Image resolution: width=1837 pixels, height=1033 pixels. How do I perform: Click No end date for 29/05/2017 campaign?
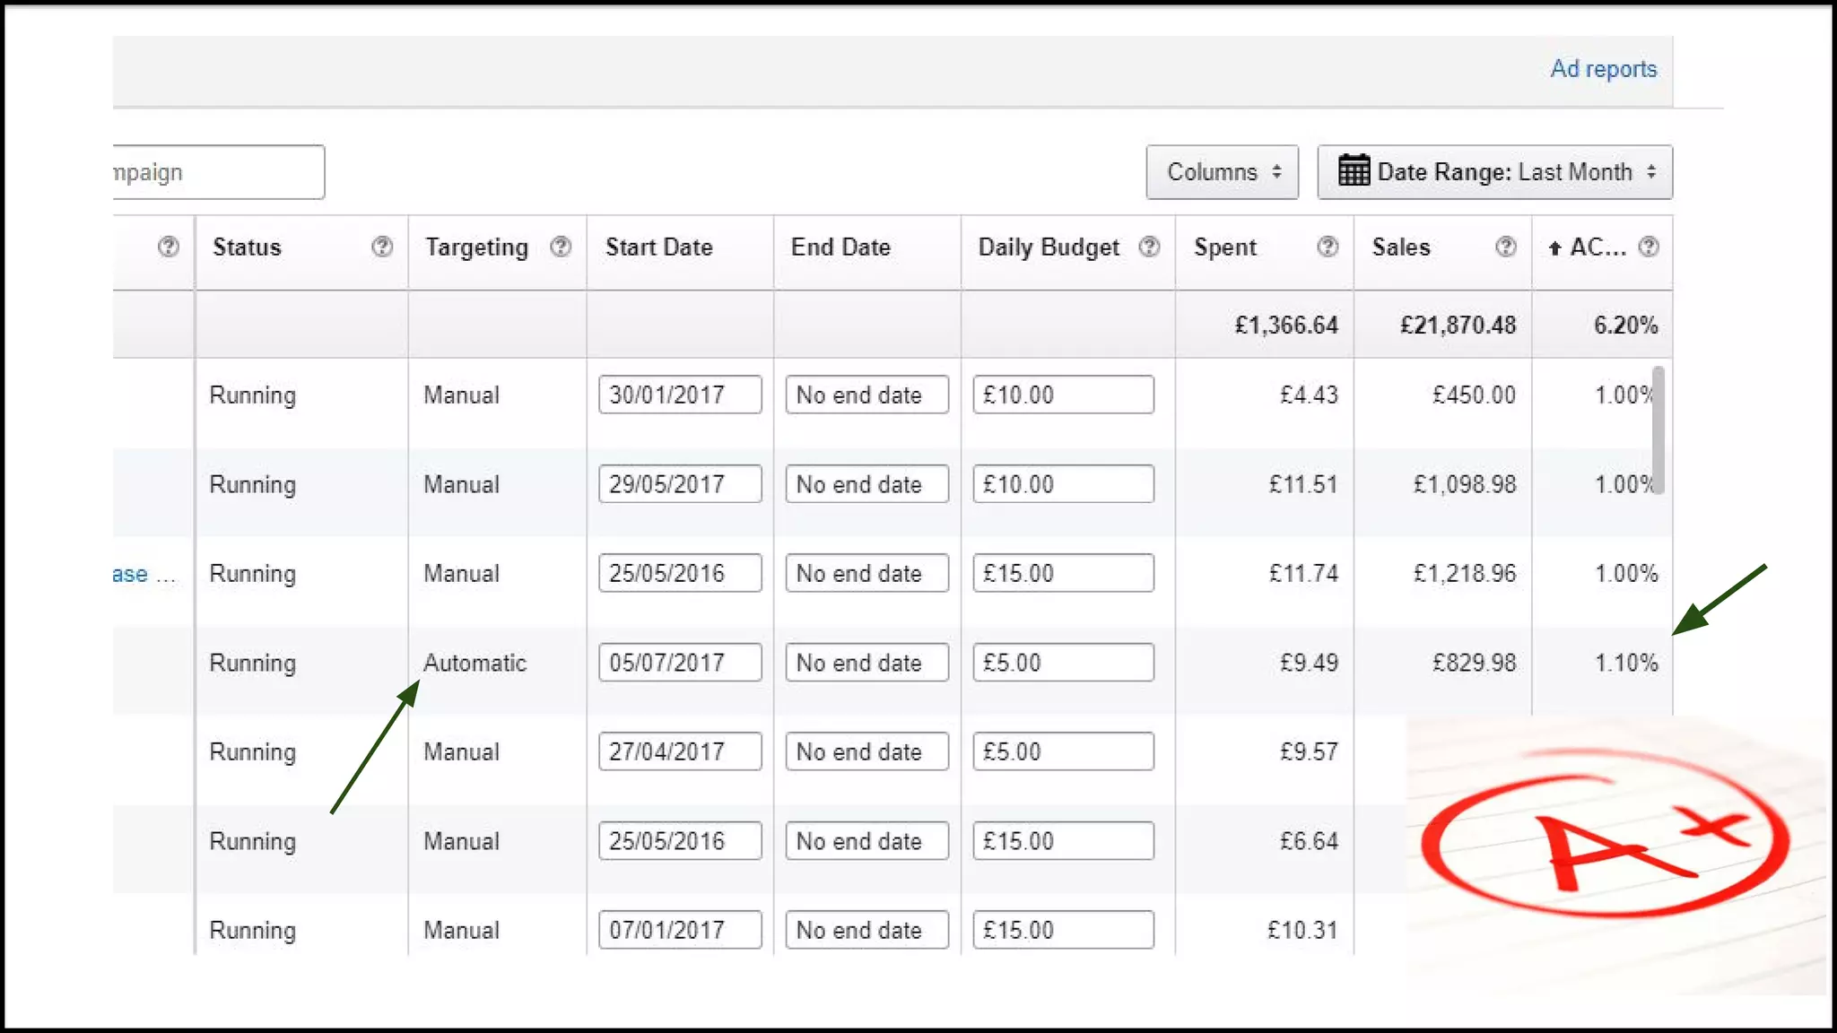866,484
